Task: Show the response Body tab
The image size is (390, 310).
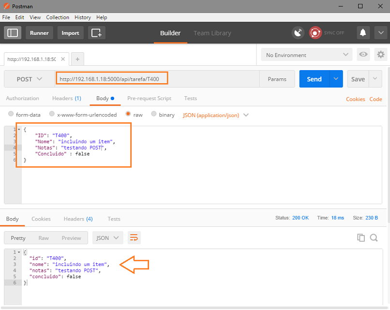Action: point(12,219)
